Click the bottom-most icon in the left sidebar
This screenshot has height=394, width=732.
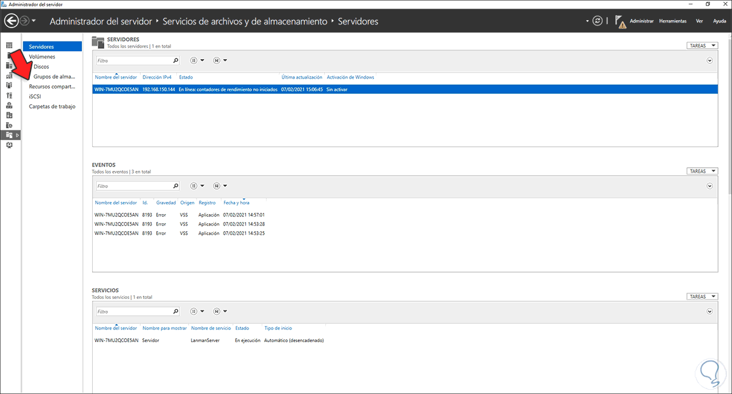pyautogui.click(x=9, y=144)
